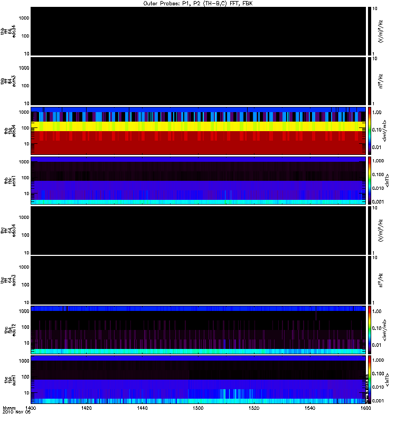Click the rainbow color bar of thb fbk edc34

(x=370, y=131)
